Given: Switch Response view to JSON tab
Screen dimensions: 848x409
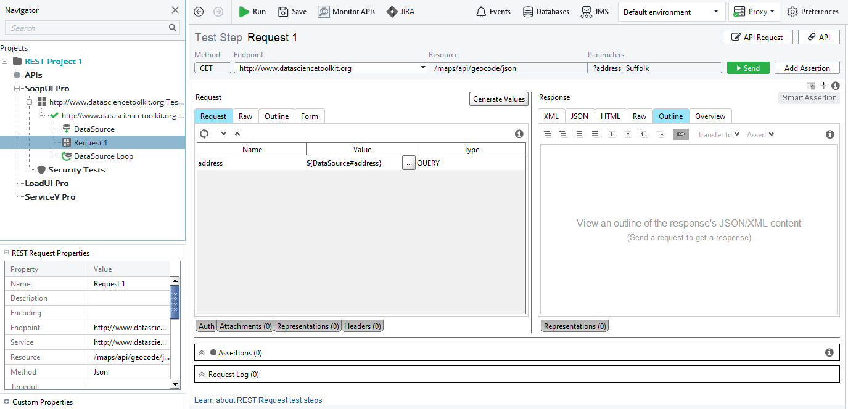Looking at the screenshot, I should [x=580, y=116].
